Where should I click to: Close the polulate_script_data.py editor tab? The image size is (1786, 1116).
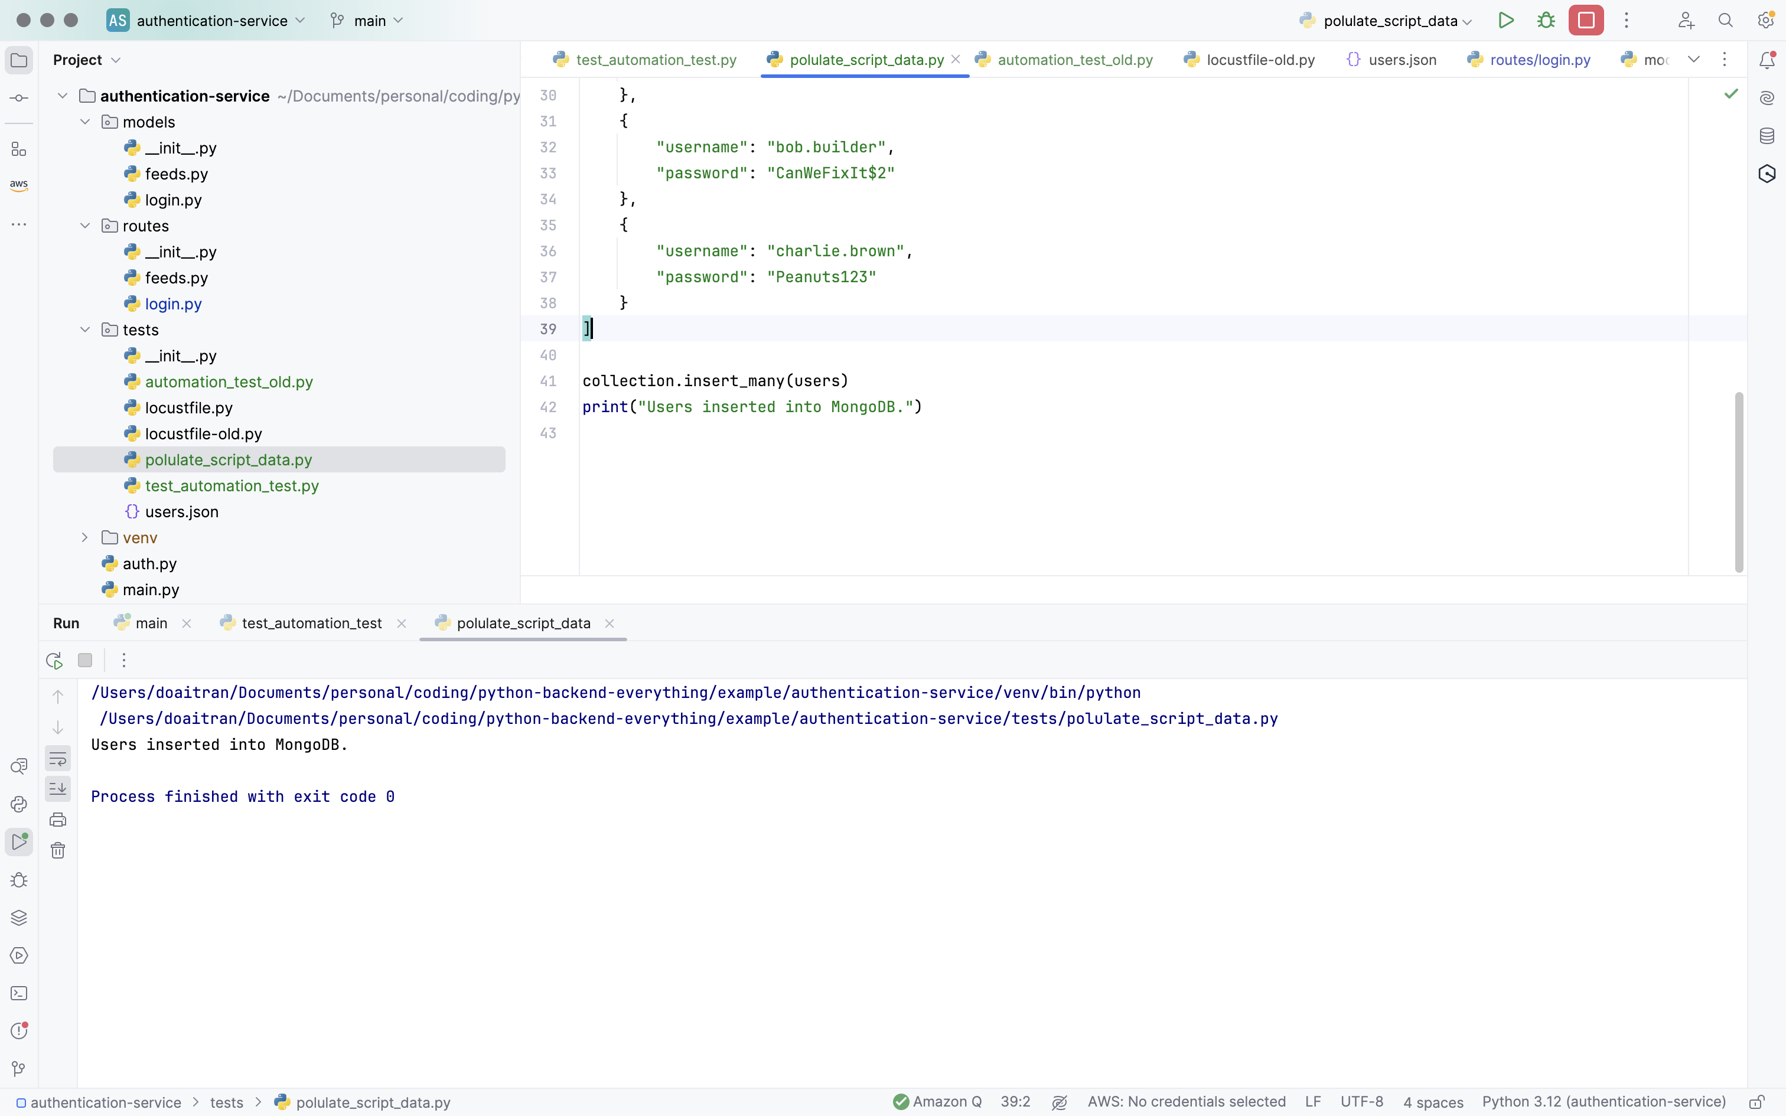(956, 60)
